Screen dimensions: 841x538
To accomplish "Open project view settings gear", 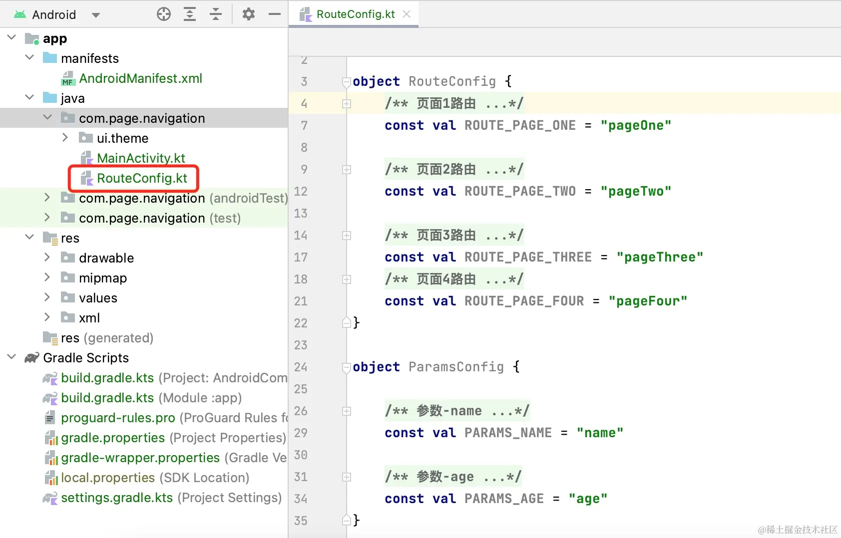I will tap(248, 14).
